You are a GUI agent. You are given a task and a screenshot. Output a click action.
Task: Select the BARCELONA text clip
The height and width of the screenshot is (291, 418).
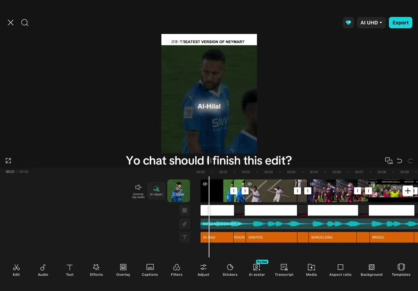[332, 237]
